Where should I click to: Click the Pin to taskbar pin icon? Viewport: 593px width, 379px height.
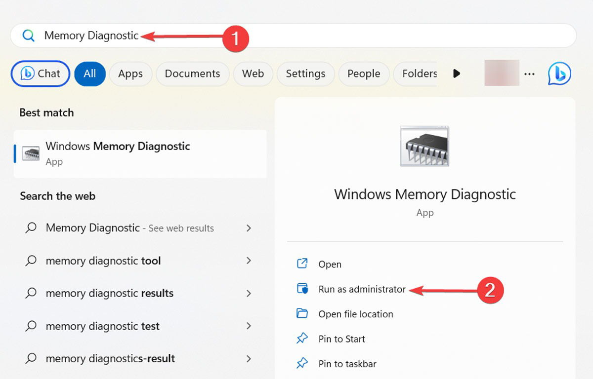(x=302, y=364)
